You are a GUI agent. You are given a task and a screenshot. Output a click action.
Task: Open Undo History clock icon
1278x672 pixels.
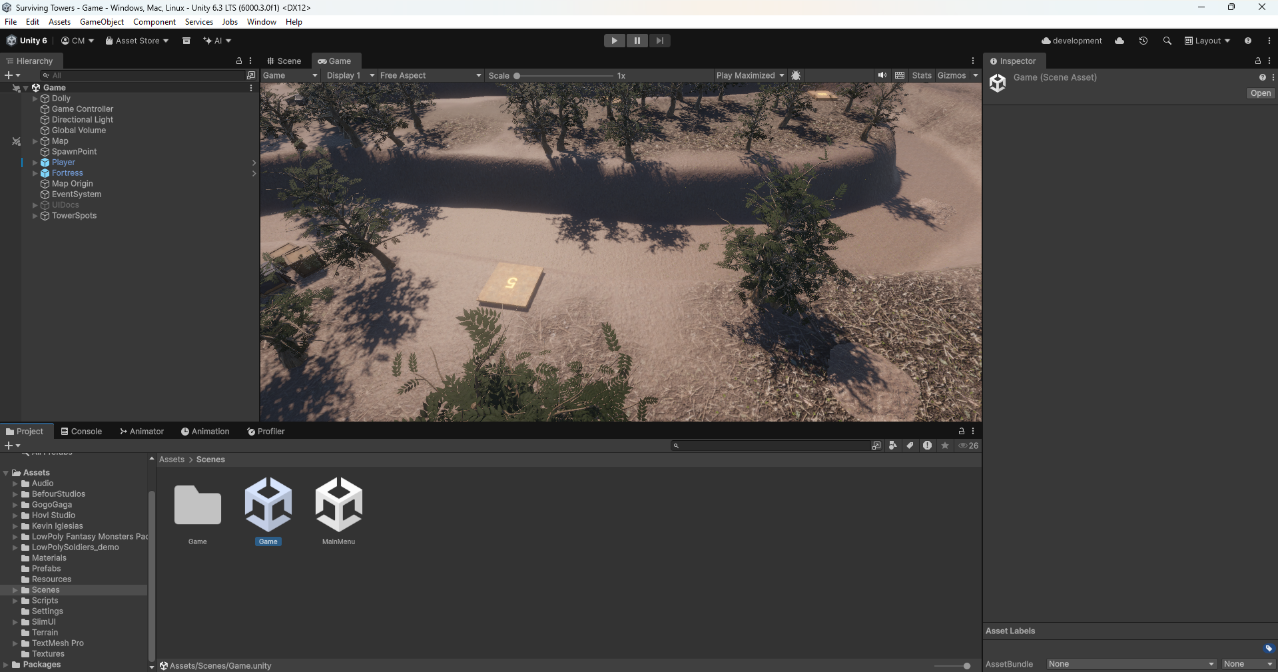1143,41
